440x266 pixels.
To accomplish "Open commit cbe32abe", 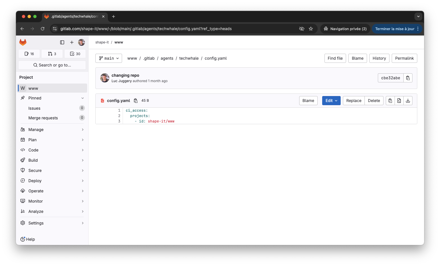I will (391, 78).
